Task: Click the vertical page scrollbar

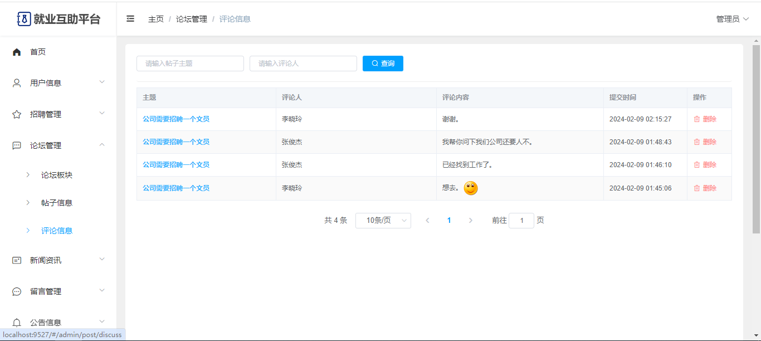Action: 756,139
